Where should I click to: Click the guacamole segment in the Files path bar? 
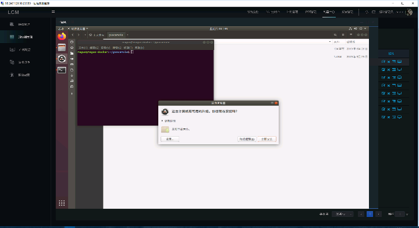click(x=116, y=35)
